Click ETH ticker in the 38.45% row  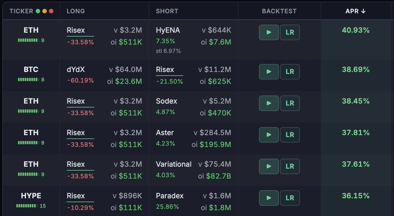click(x=31, y=101)
